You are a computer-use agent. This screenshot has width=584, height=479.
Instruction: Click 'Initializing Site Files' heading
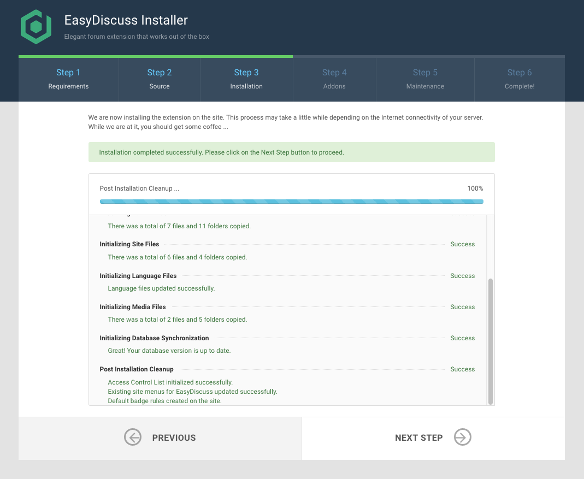pos(129,244)
